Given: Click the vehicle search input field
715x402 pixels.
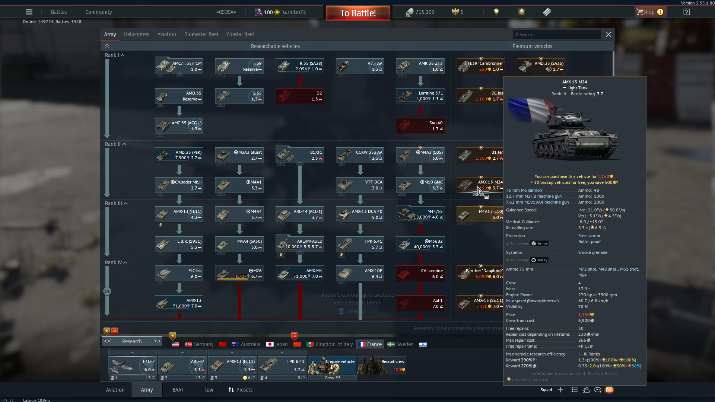Looking at the screenshot, I should (x=557, y=35).
